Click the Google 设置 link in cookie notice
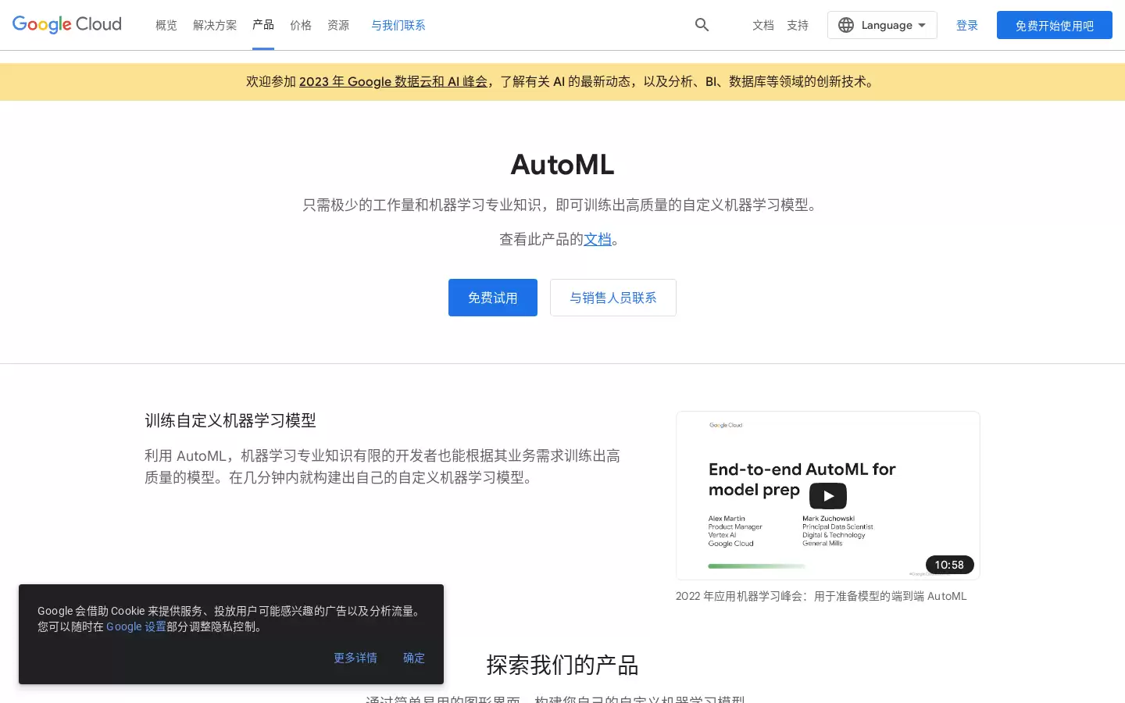This screenshot has width=1125, height=703. pos(136,626)
